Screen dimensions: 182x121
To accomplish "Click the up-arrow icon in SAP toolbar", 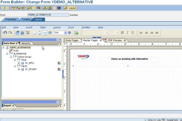I will [x=34, y=8].
